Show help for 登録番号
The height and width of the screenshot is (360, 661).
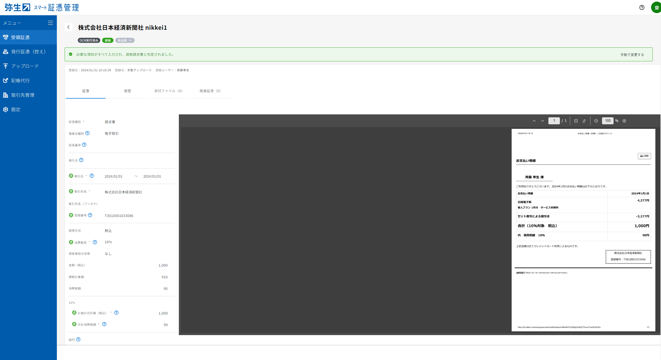(90, 215)
